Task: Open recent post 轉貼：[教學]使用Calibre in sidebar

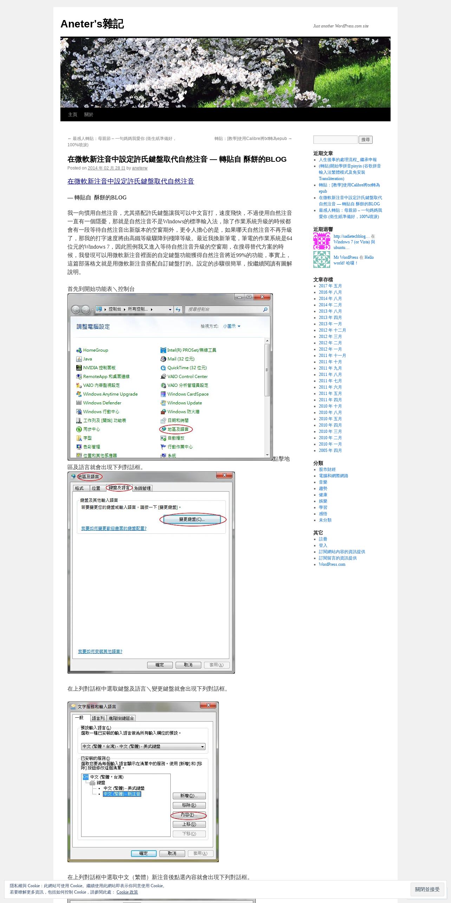Action: pos(349,188)
